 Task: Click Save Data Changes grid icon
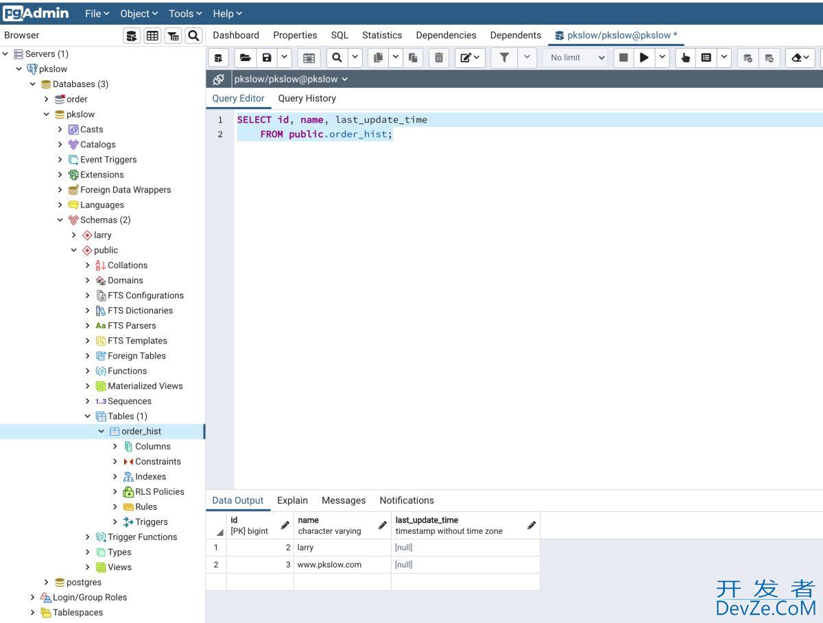309,58
